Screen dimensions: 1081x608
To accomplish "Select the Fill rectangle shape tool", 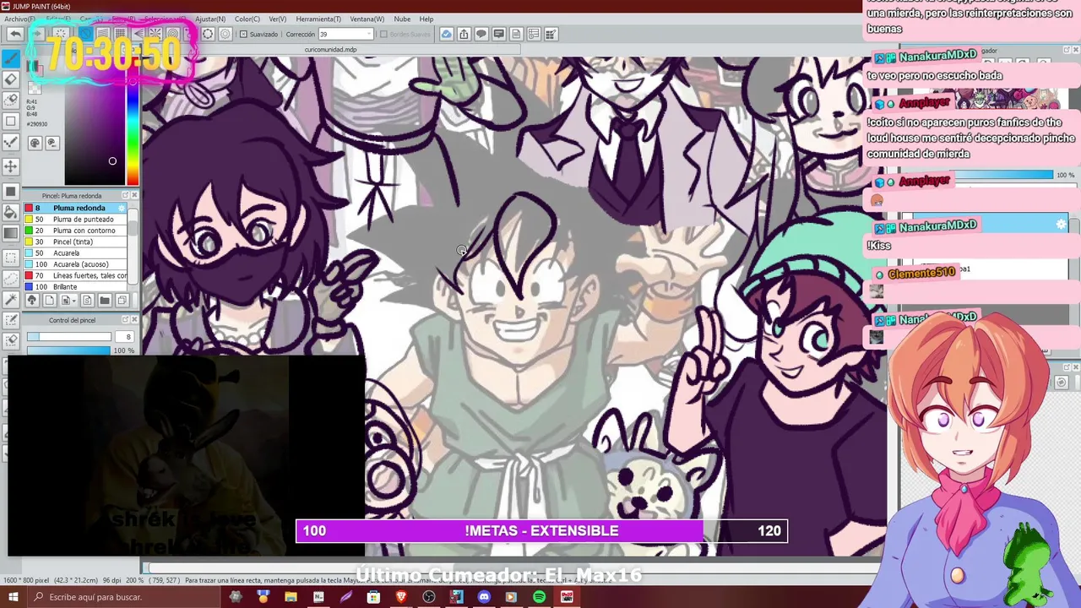I will 11,191.
